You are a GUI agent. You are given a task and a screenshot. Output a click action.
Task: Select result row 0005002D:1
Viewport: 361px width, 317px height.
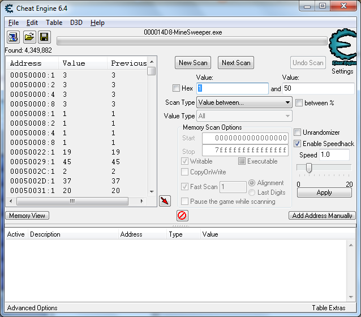click(76, 181)
